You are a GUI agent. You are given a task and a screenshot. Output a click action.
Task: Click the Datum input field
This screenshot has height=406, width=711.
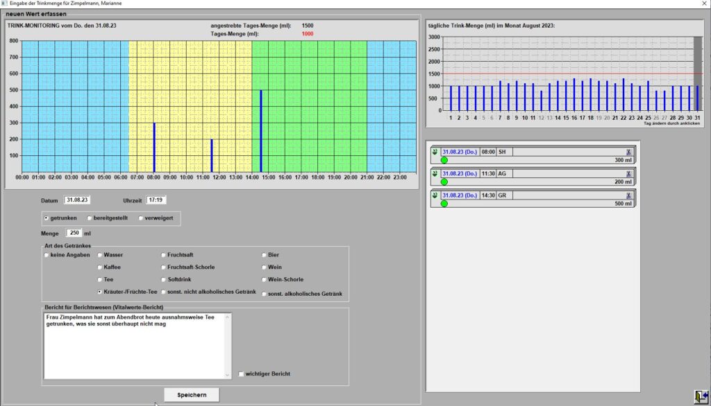pyautogui.click(x=77, y=200)
